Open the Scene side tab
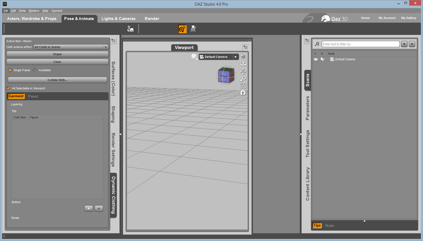This screenshot has height=241, width=423. (308, 80)
